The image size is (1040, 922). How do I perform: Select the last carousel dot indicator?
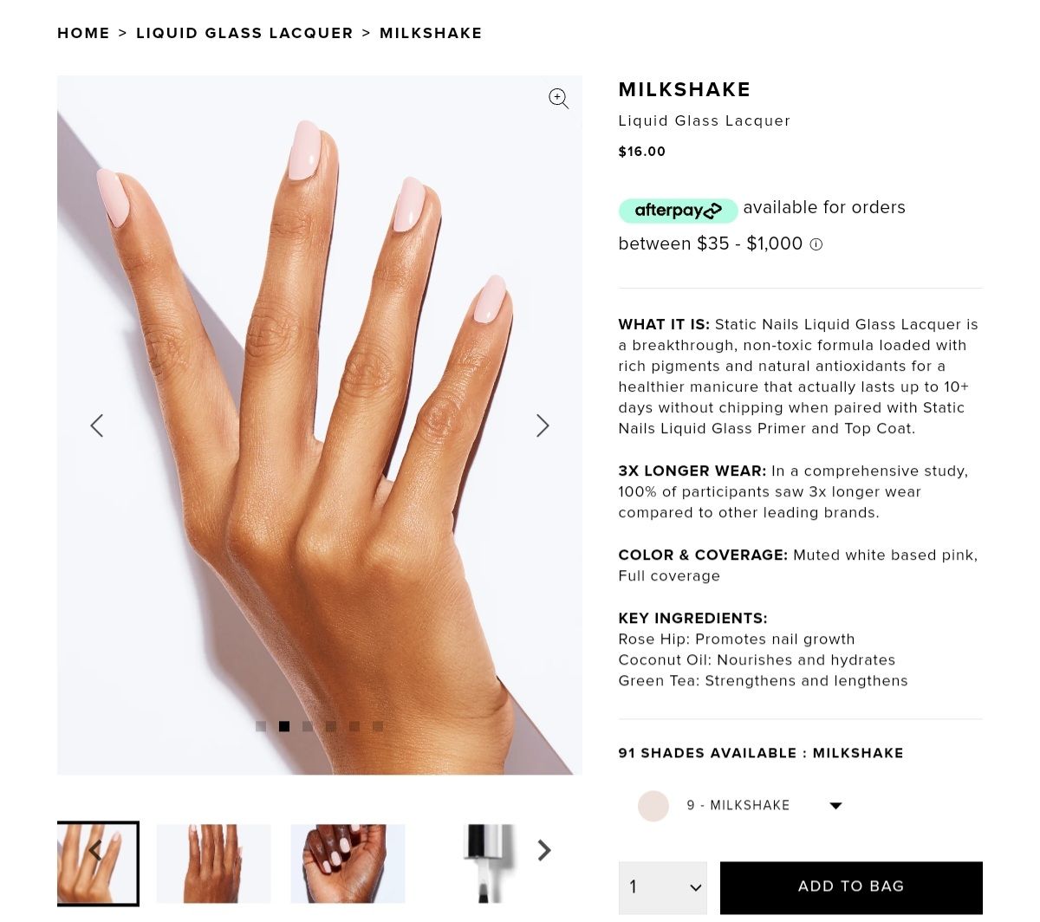(378, 726)
